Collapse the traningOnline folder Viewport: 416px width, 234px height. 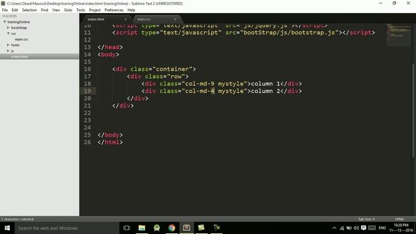[5, 21]
